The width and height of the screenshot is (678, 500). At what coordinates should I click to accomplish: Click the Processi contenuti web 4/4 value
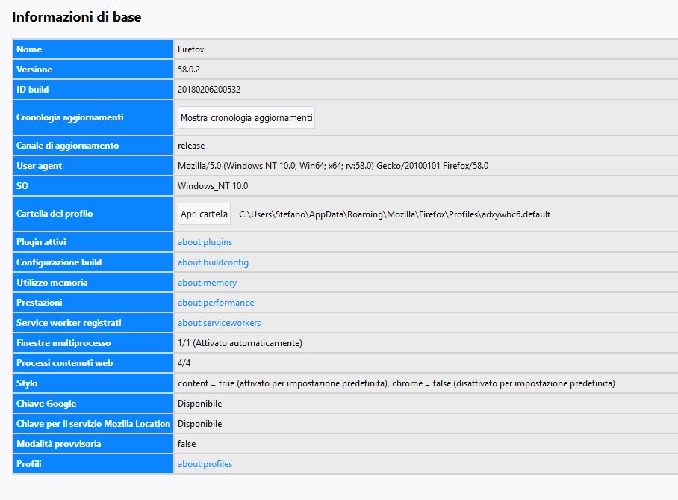pyautogui.click(x=184, y=363)
